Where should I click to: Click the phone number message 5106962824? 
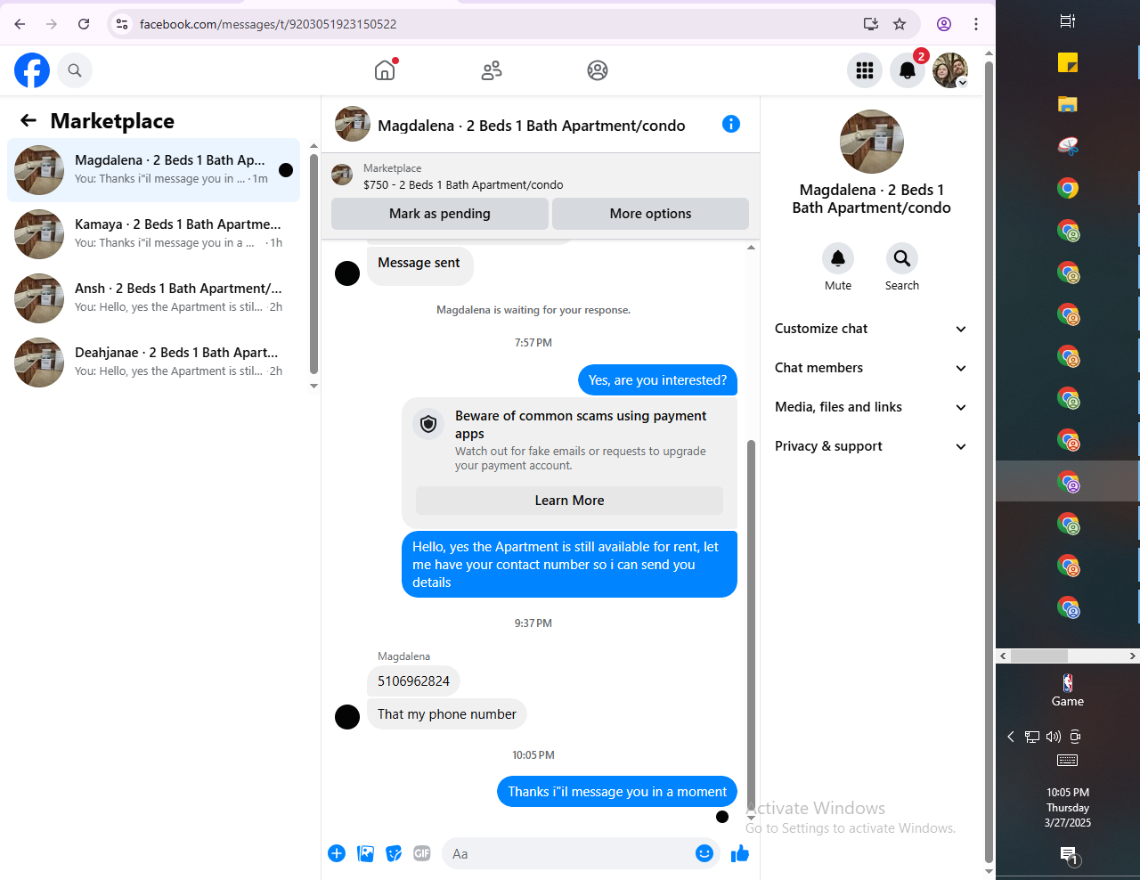pyautogui.click(x=413, y=681)
